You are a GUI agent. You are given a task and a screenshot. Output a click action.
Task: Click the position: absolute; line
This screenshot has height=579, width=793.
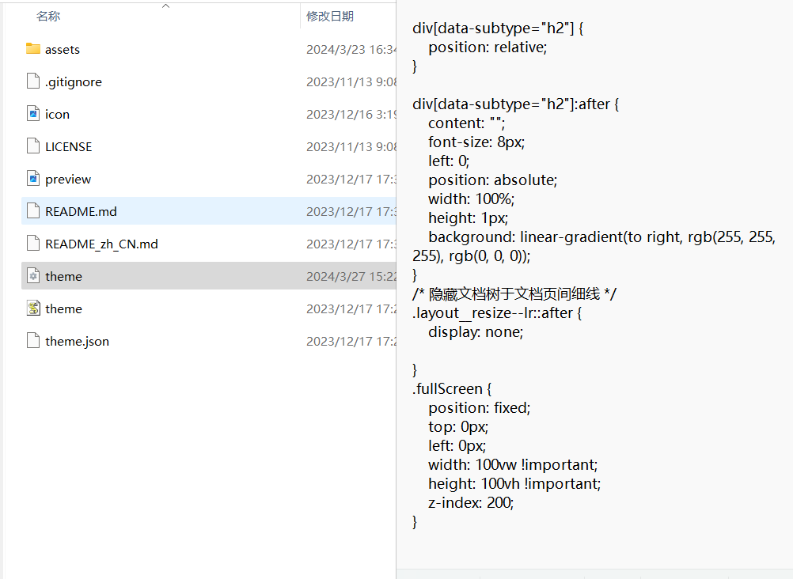pos(492,180)
